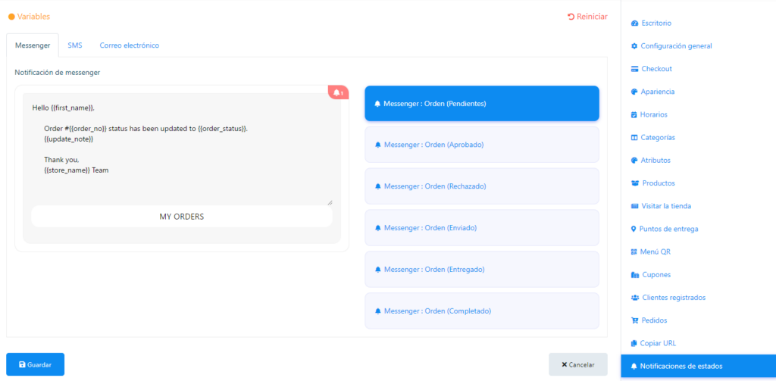The width and height of the screenshot is (776, 381).
Task: Open the Correo electrónico tab
Action: pos(129,45)
